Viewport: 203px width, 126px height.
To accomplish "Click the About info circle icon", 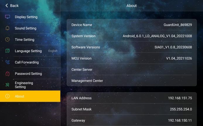I will [7, 96].
